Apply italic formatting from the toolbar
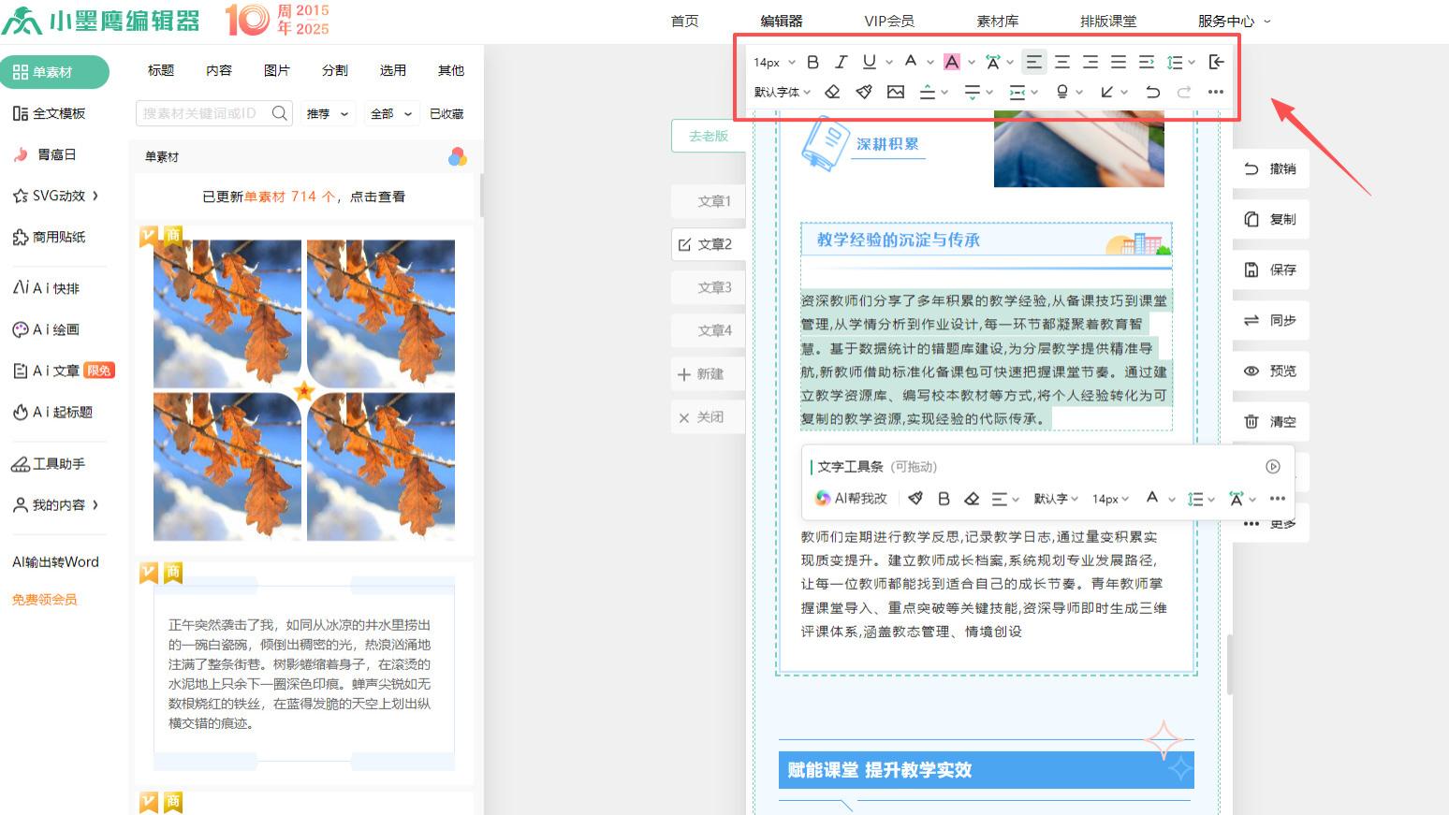The width and height of the screenshot is (1449, 815). (x=841, y=62)
